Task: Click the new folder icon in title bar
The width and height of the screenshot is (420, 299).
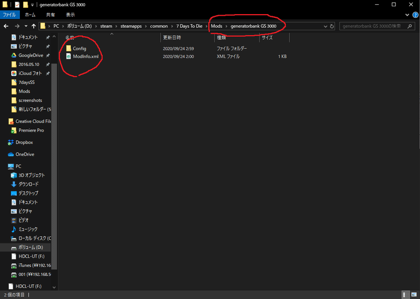Action: tap(25, 5)
